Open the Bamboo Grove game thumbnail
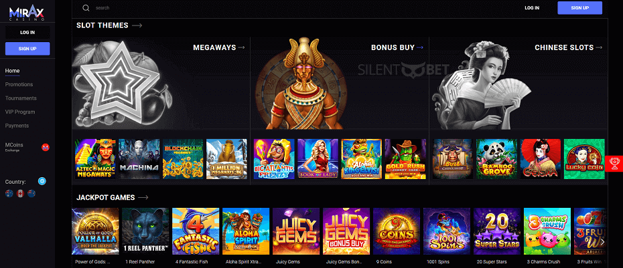The width and height of the screenshot is (623, 268). pos(496,158)
